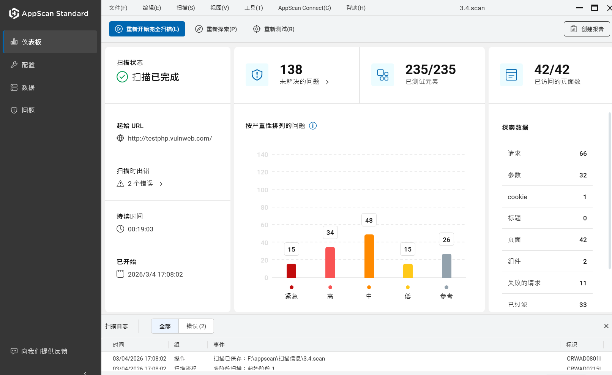612x375 pixels.
Task: Open the 数据 sidebar item
Action: click(50, 87)
